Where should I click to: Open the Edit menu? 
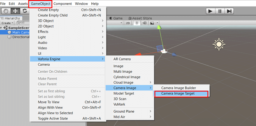[x=12, y=4]
